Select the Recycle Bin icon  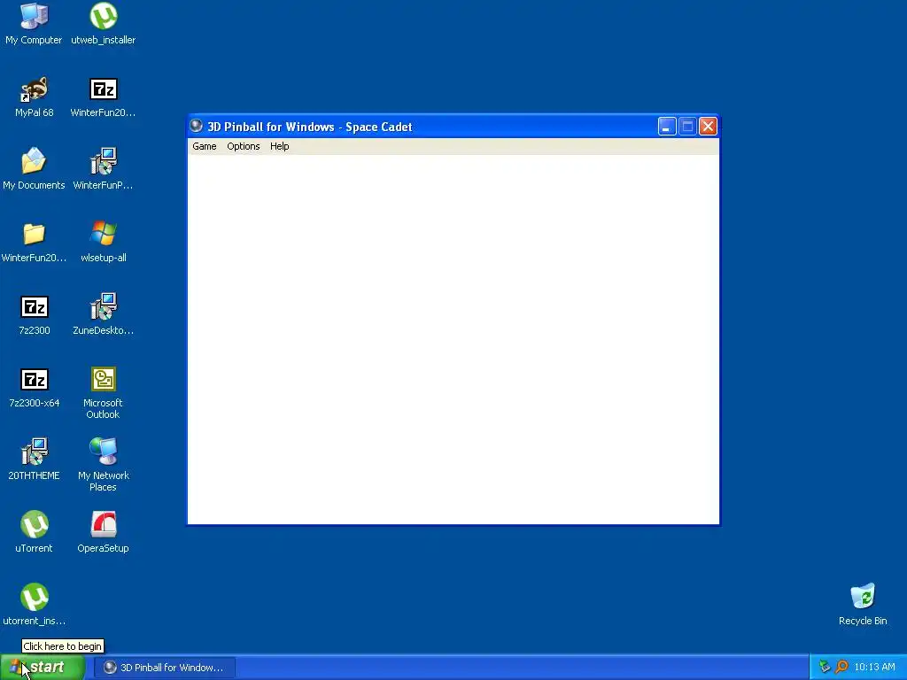(x=863, y=598)
